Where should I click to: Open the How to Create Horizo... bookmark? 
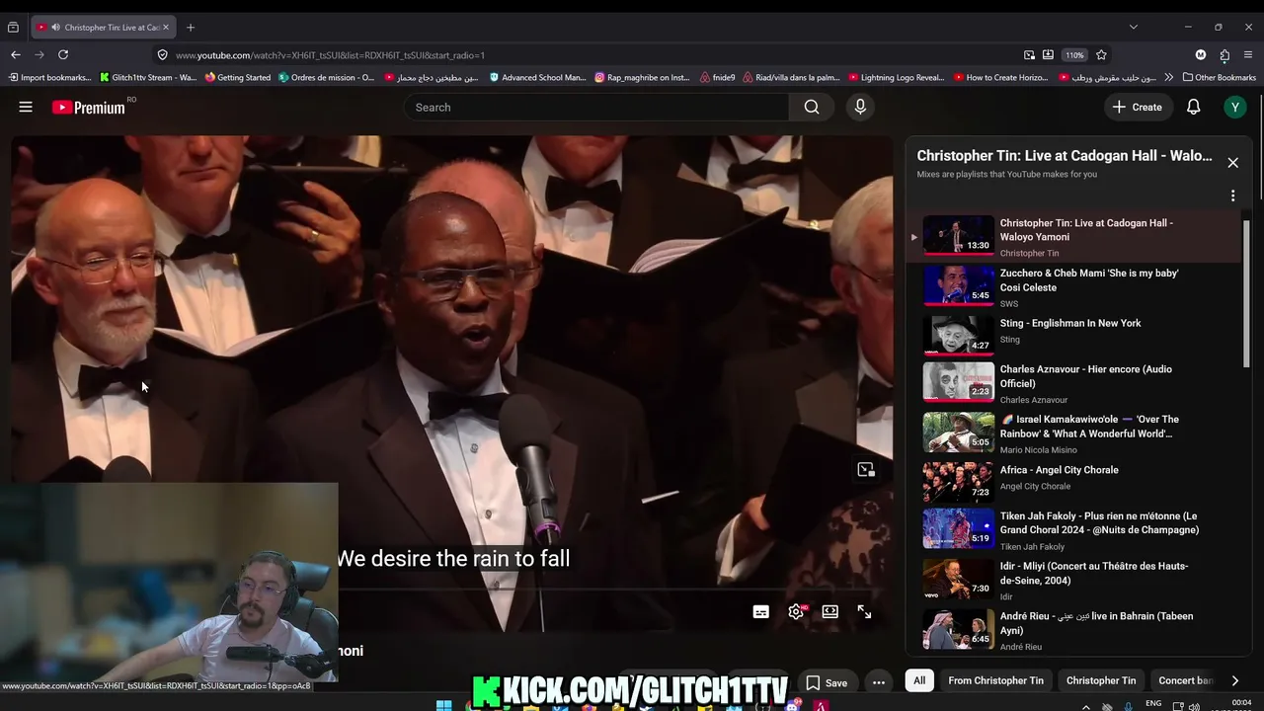pyautogui.click(x=999, y=77)
